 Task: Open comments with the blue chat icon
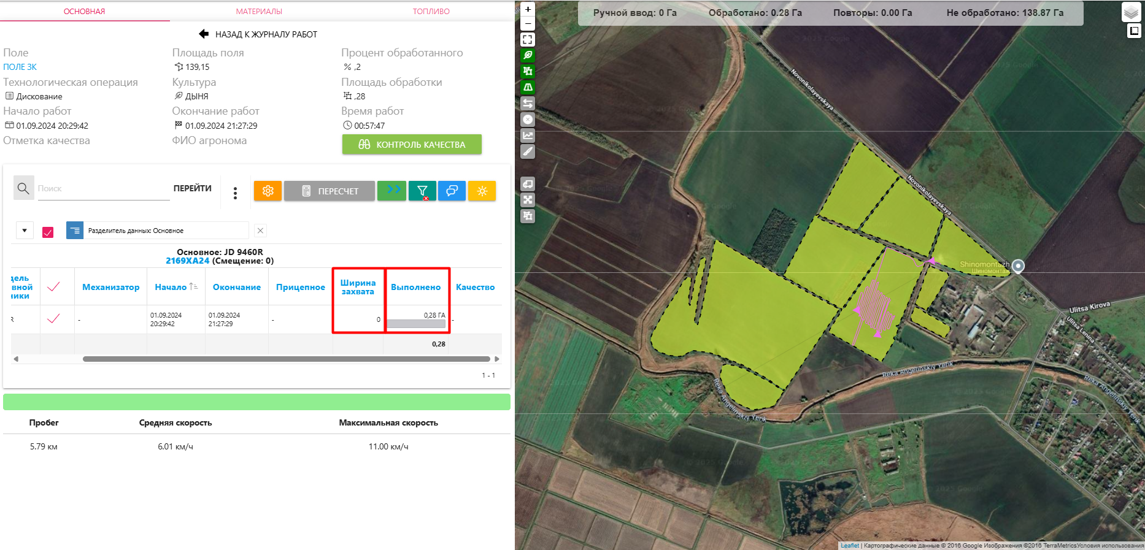click(x=452, y=191)
